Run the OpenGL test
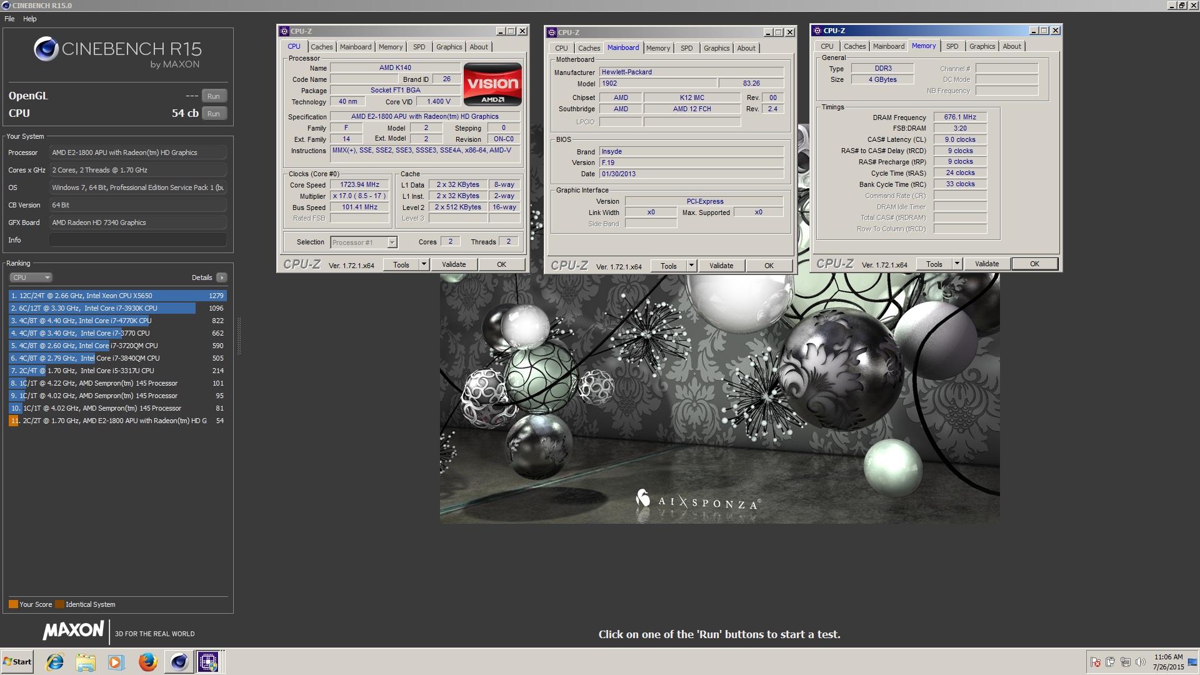 (x=214, y=96)
